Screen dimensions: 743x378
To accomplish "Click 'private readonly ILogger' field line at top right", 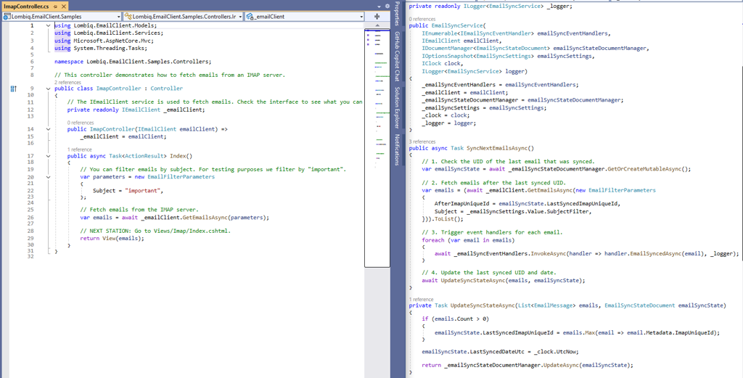I will point(490,6).
